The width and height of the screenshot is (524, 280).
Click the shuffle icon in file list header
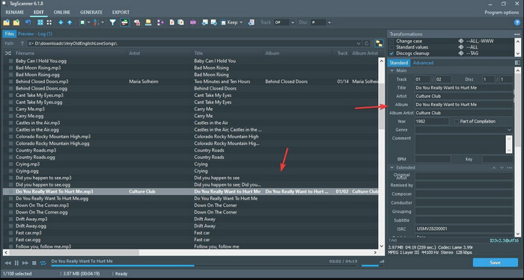click(x=7, y=53)
